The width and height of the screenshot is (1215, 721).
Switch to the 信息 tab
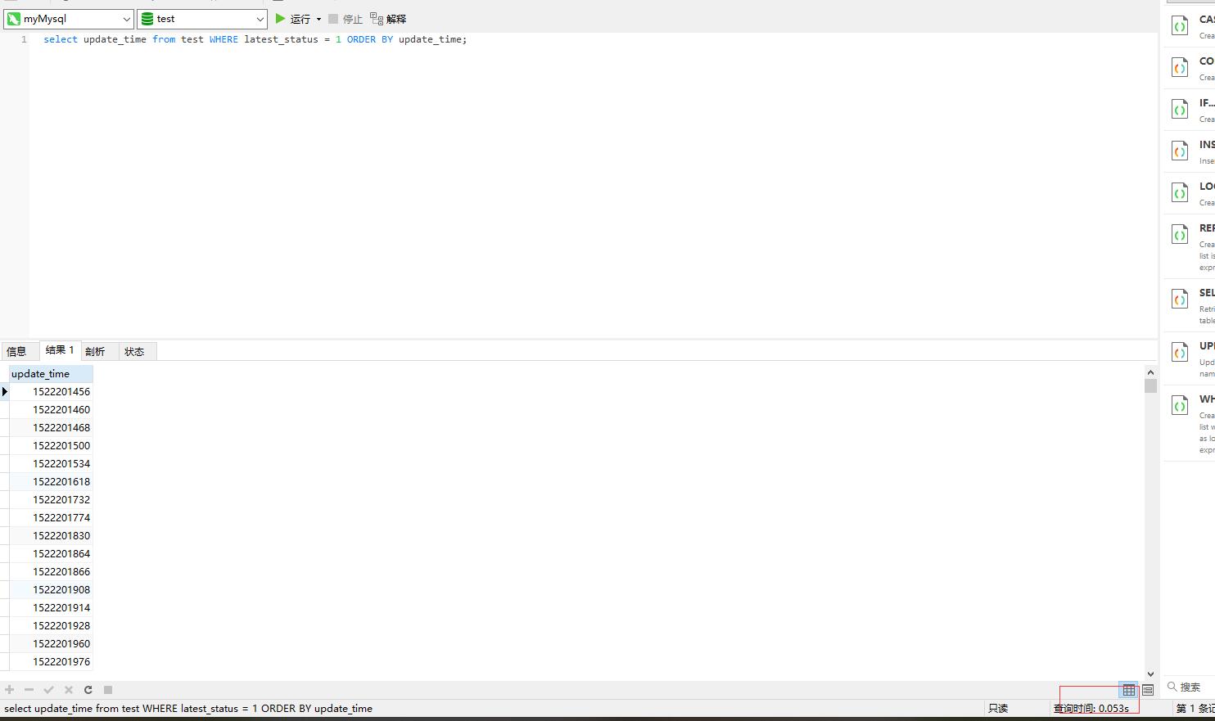(19, 351)
